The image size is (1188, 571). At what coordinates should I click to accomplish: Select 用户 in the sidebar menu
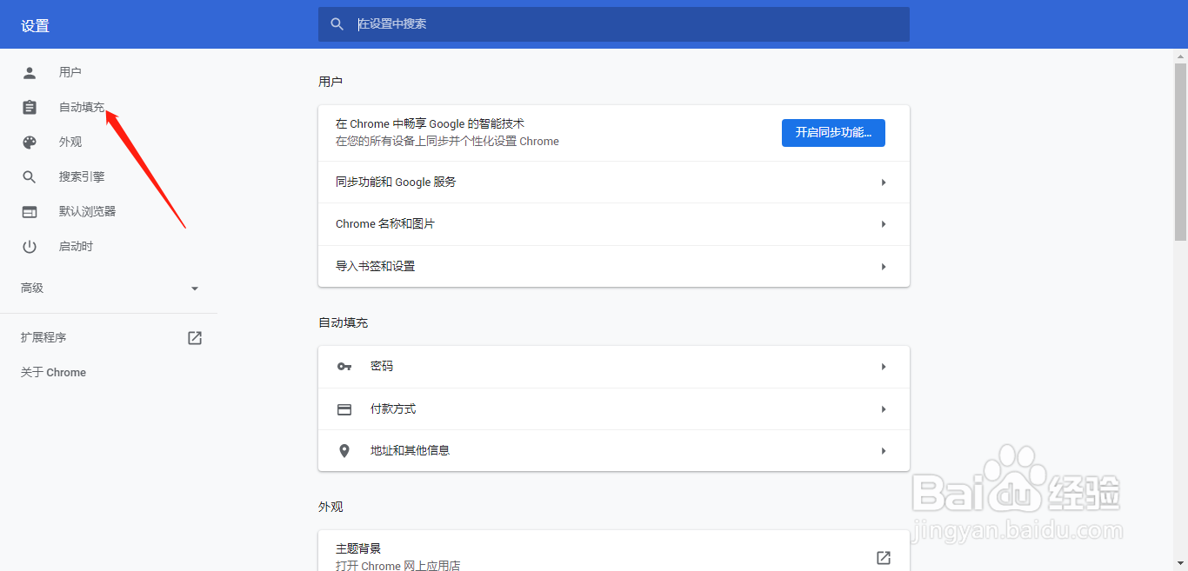[x=70, y=72]
